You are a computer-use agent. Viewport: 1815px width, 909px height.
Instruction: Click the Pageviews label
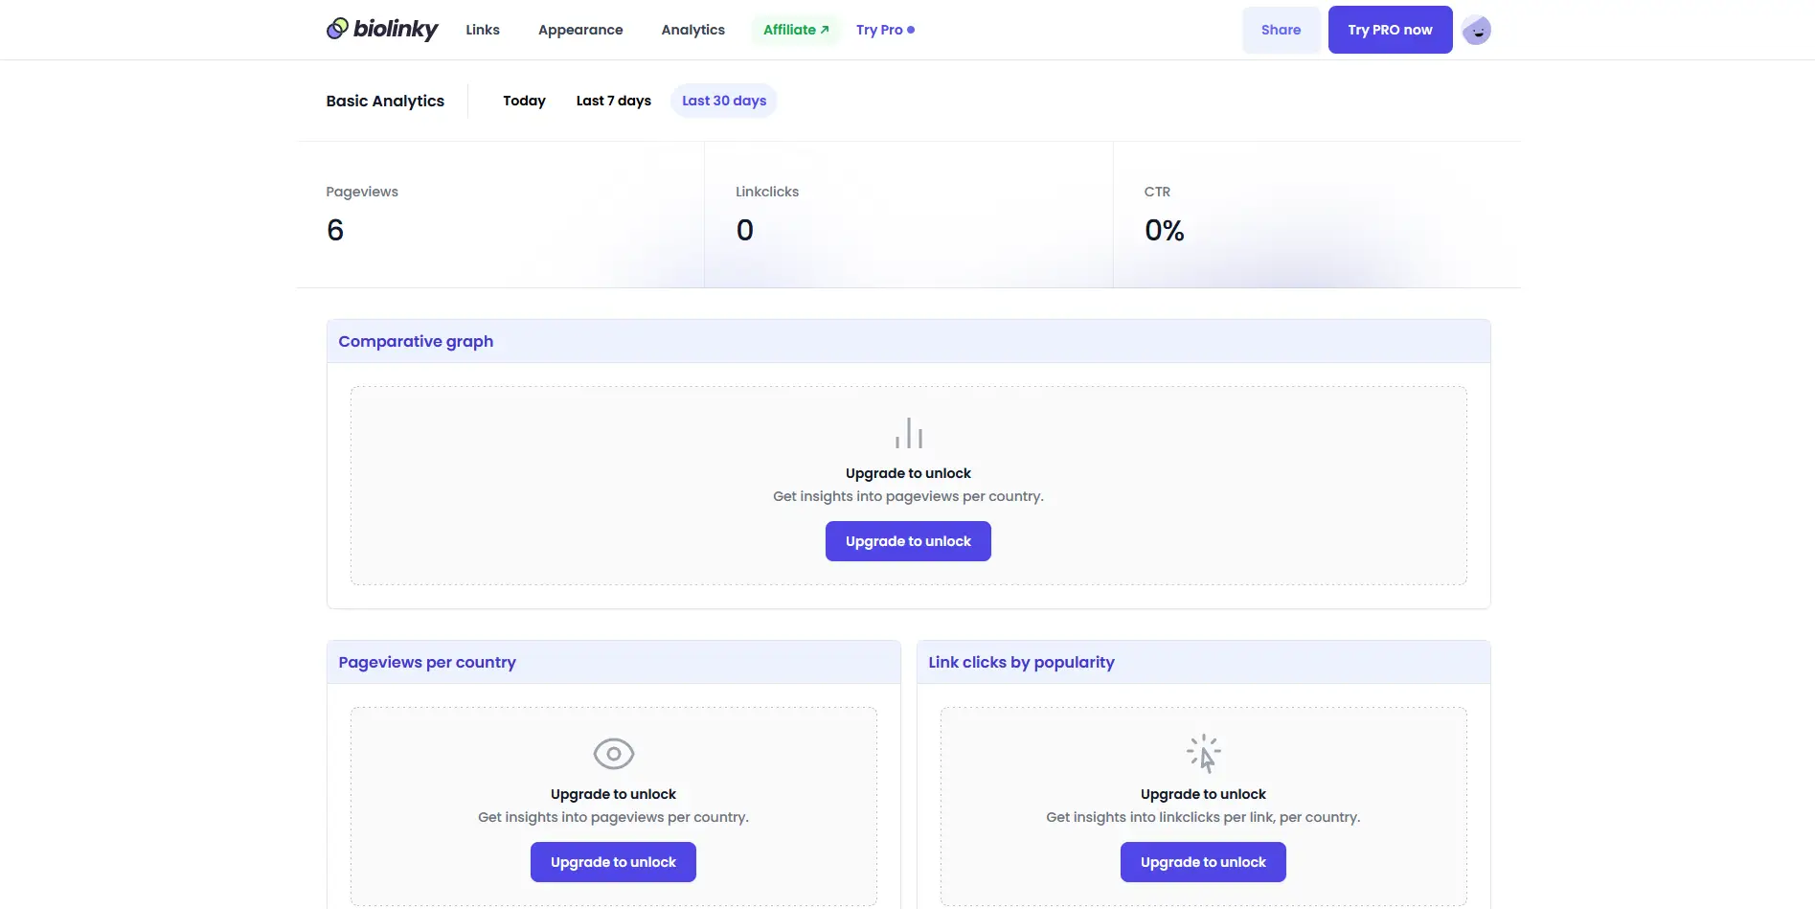tap(362, 192)
